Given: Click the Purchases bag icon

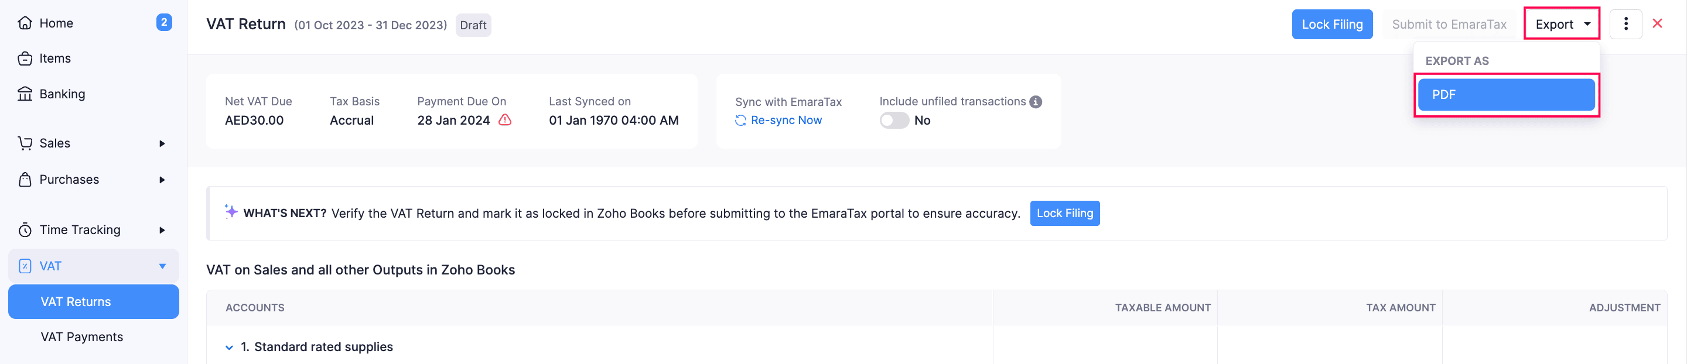Looking at the screenshot, I should [24, 178].
